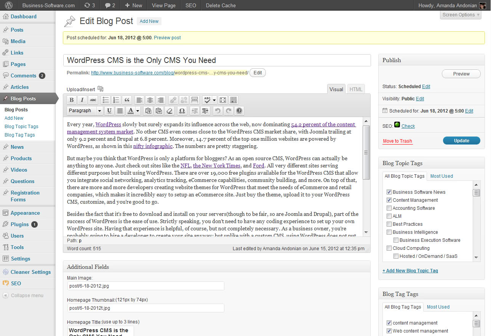Uncheck the Web content management tag
Image resolution: width=491 pixels, height=336 pixels.
389,331
